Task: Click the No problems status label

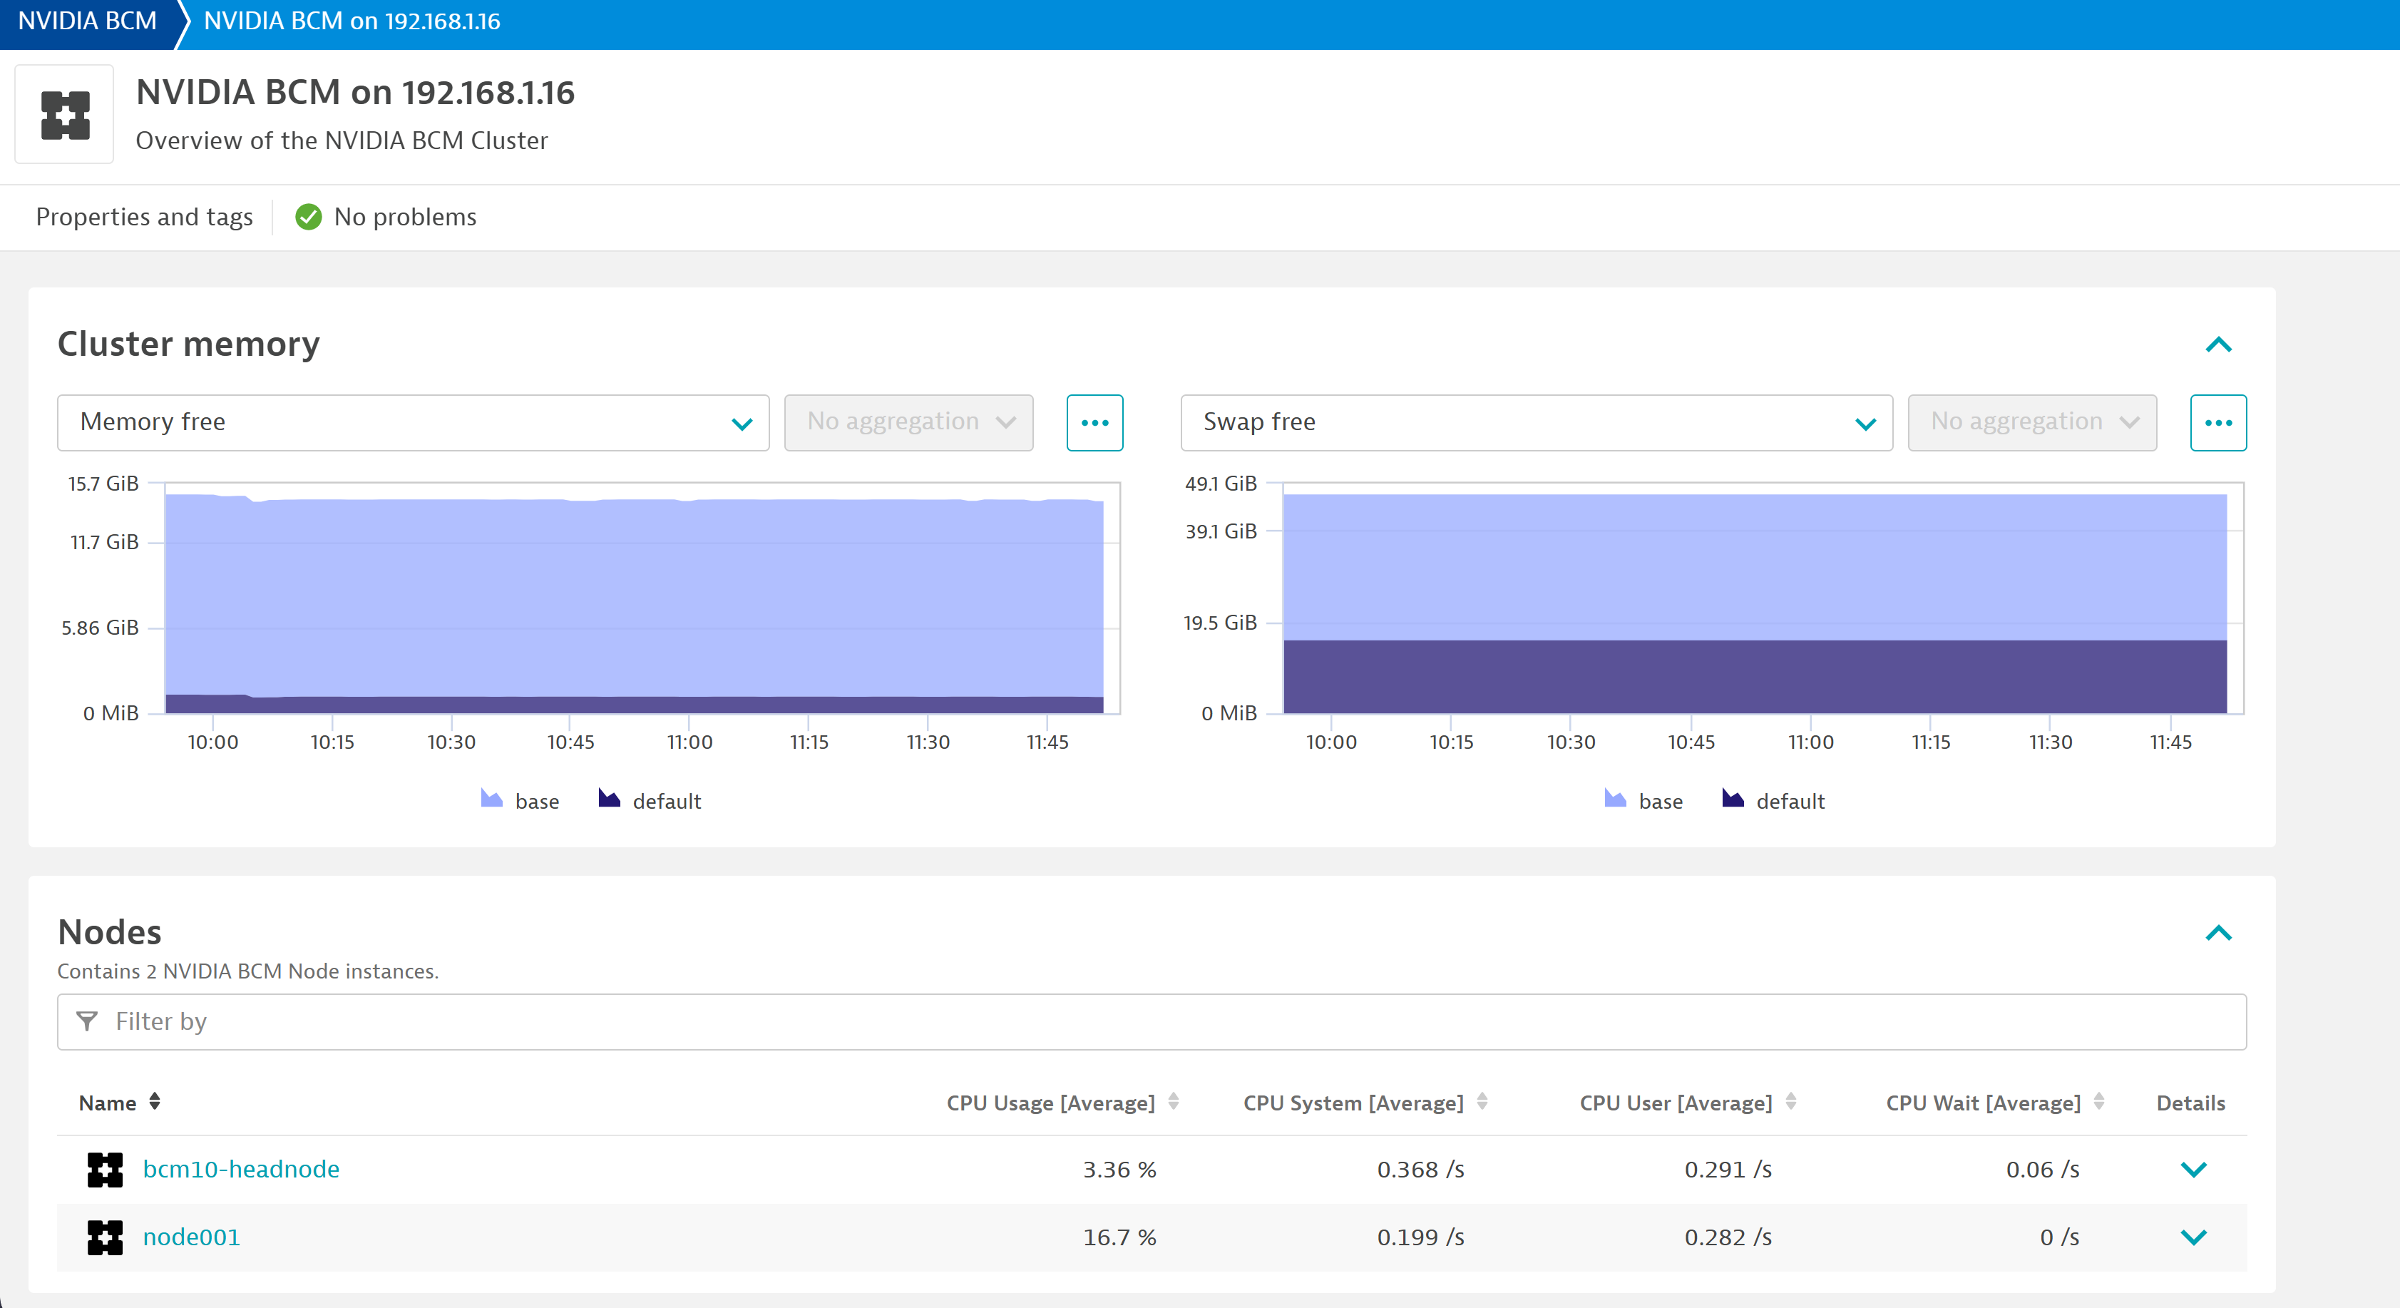Action: point(405,217)
